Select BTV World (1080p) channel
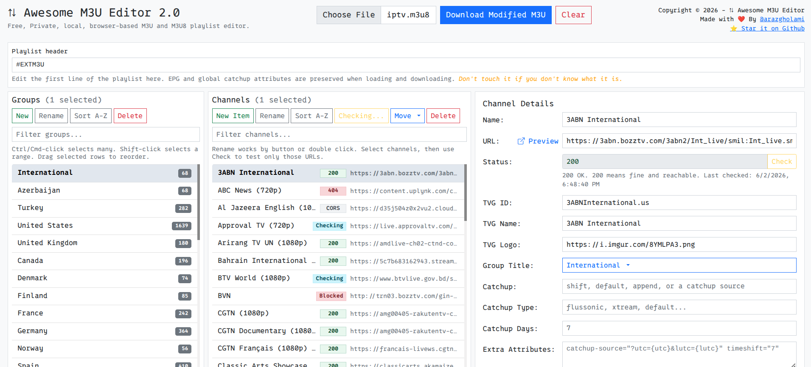Viewport: 811px width, 367px height. [338, 278]
